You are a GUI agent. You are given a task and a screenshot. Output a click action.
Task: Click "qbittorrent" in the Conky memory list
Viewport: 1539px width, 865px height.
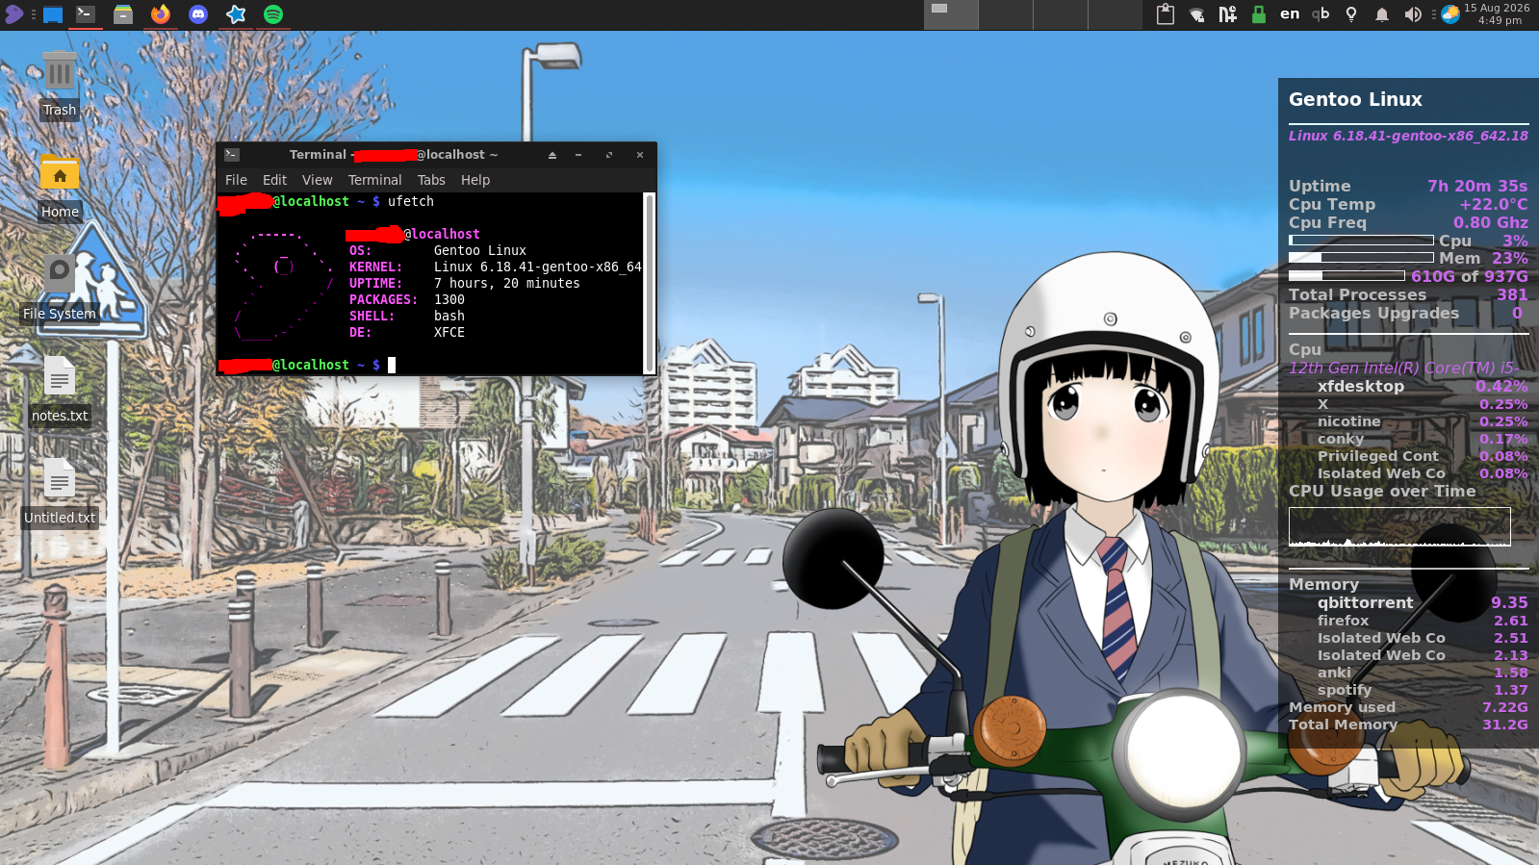pos(1366,602)
